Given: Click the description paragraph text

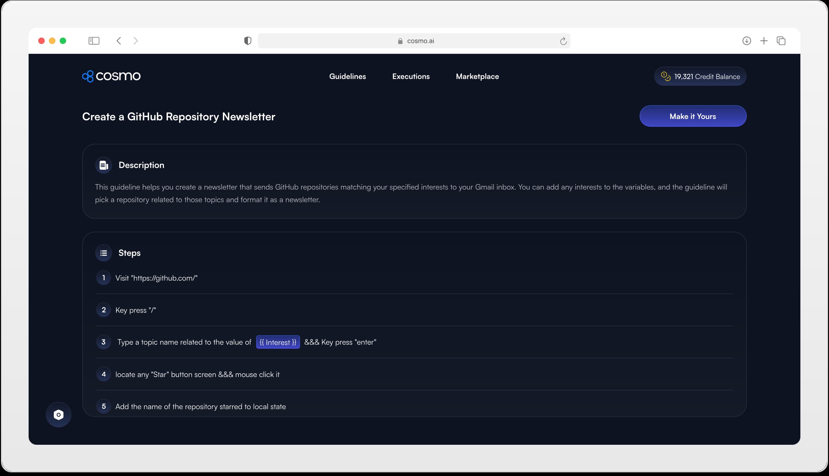Looking at the screenshot, I should click(x=411, y=193).
